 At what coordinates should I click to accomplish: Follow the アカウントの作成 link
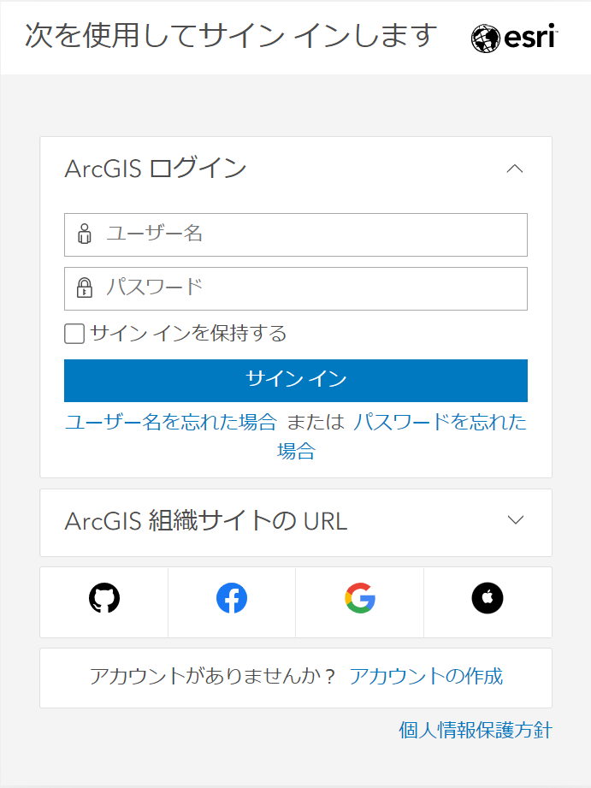426,677
